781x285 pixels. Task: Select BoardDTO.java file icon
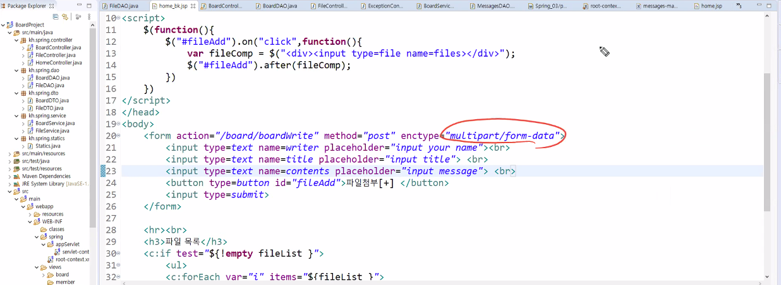click(31, 100)
